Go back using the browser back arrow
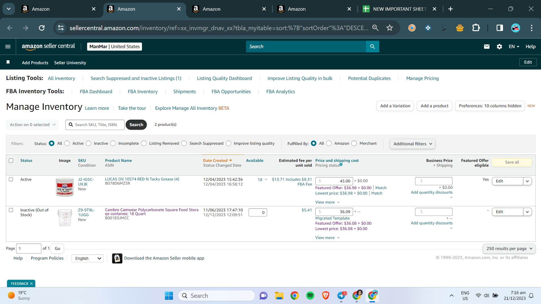This screenshot has height=304, width=541. tap(10, 28)
